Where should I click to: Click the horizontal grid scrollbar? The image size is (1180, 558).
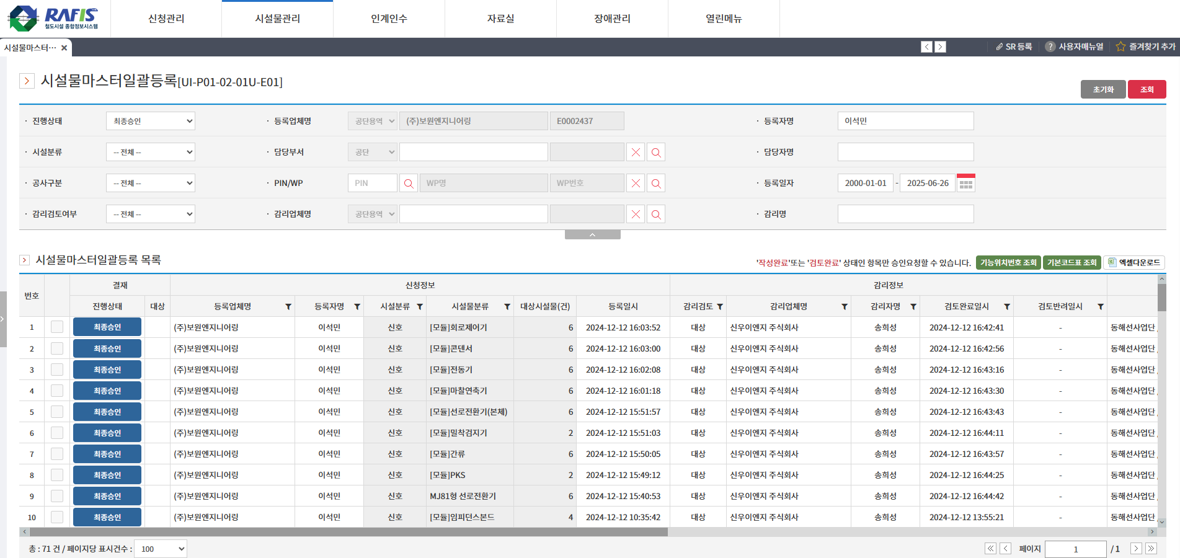coord(348,532)
